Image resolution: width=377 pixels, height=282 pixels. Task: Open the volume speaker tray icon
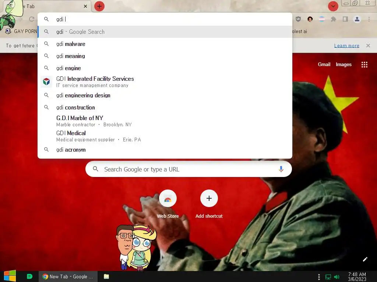click(x=337, y=277)
